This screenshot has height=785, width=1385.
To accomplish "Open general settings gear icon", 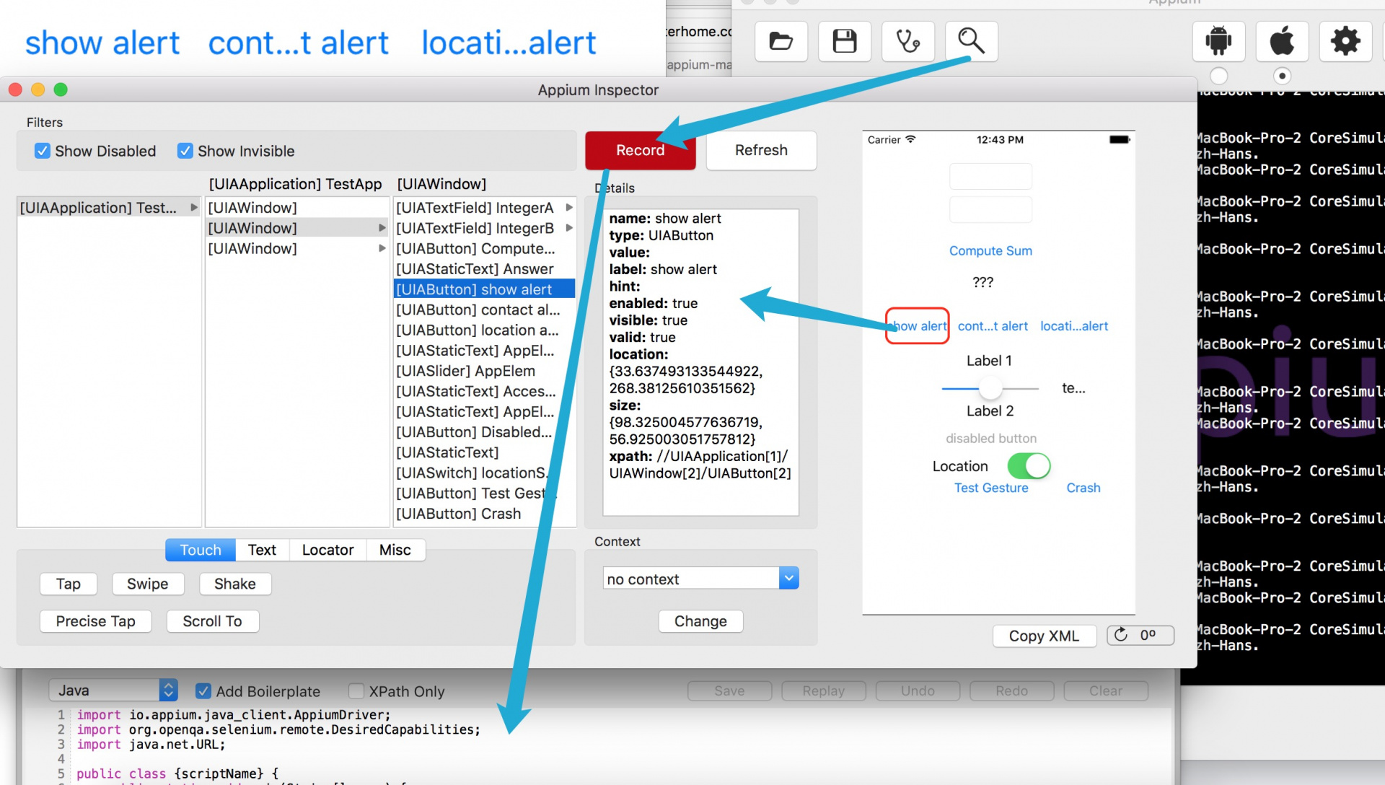I will [x=1345, y=41].
